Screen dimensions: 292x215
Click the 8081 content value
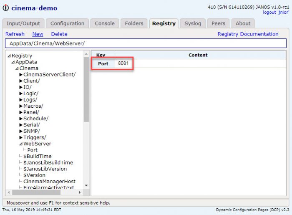[x=123, y=63]
